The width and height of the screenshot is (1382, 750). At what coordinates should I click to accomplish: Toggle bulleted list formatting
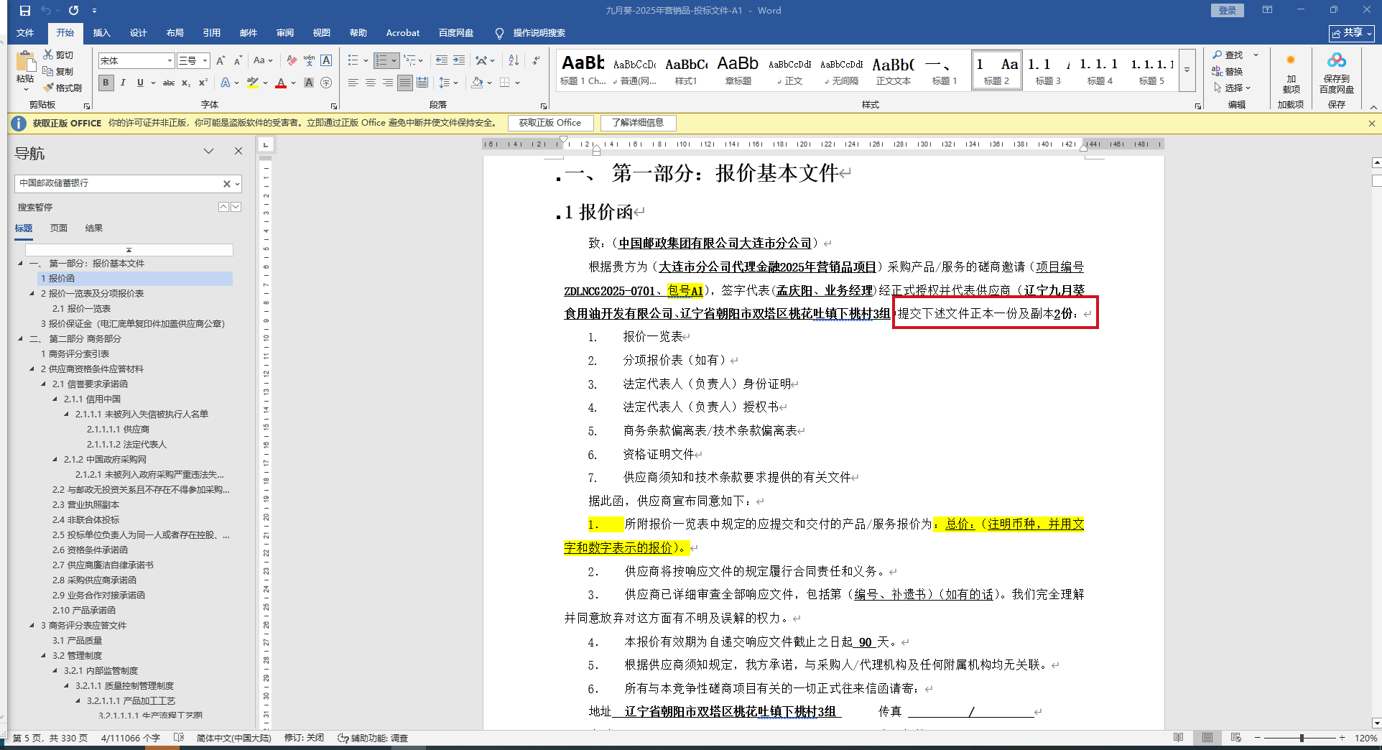click(353, 61)
